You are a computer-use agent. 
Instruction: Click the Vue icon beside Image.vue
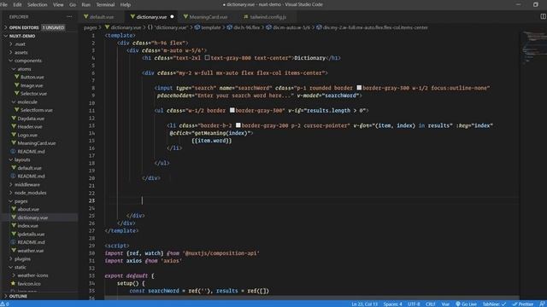coord(17,85)
